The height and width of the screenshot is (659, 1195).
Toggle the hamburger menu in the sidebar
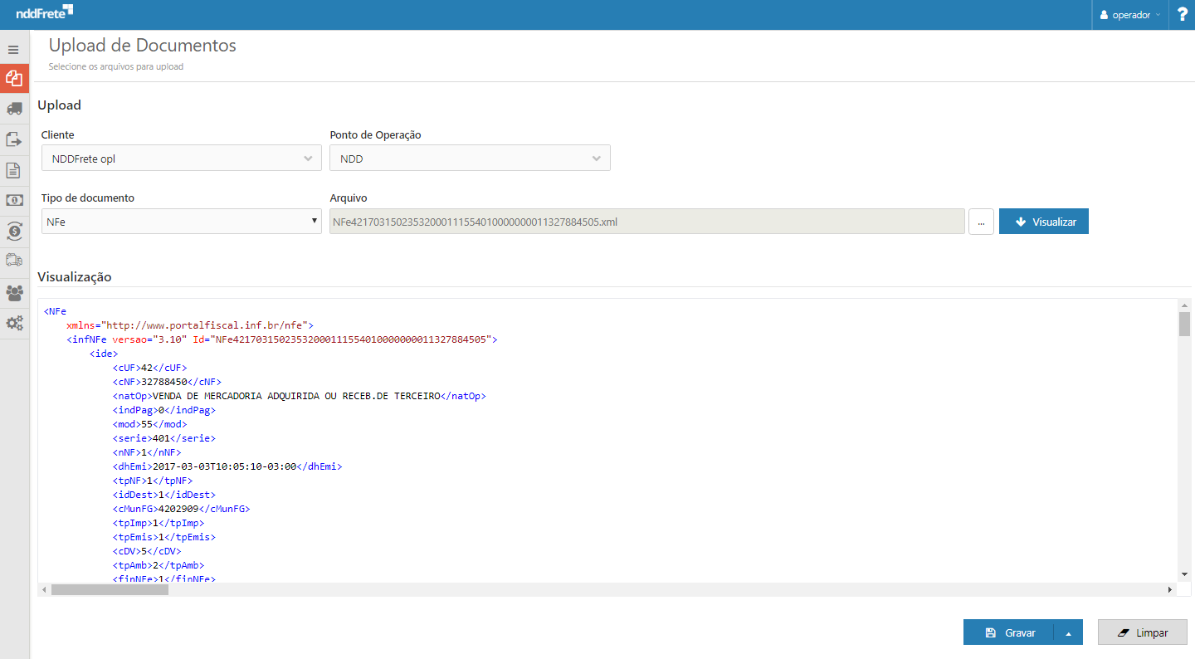point(13,50)
